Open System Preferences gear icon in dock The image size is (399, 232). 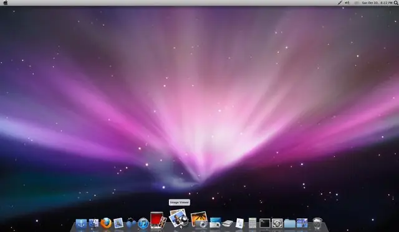277,223
